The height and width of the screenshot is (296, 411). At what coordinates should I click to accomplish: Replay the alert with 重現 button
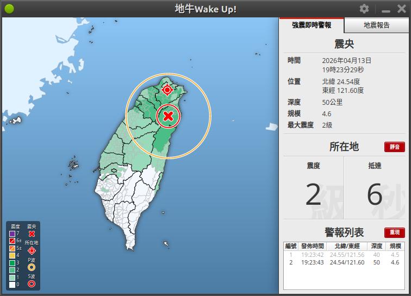click(395, 232)
